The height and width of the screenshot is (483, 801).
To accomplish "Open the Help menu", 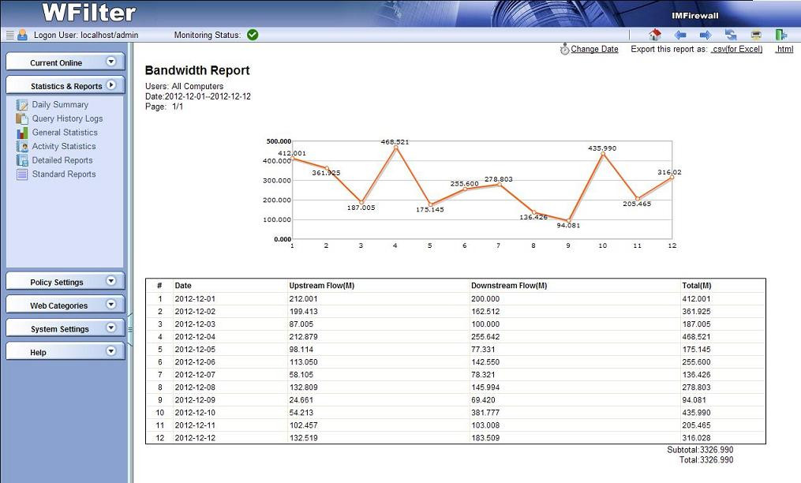I will (65, 352).
